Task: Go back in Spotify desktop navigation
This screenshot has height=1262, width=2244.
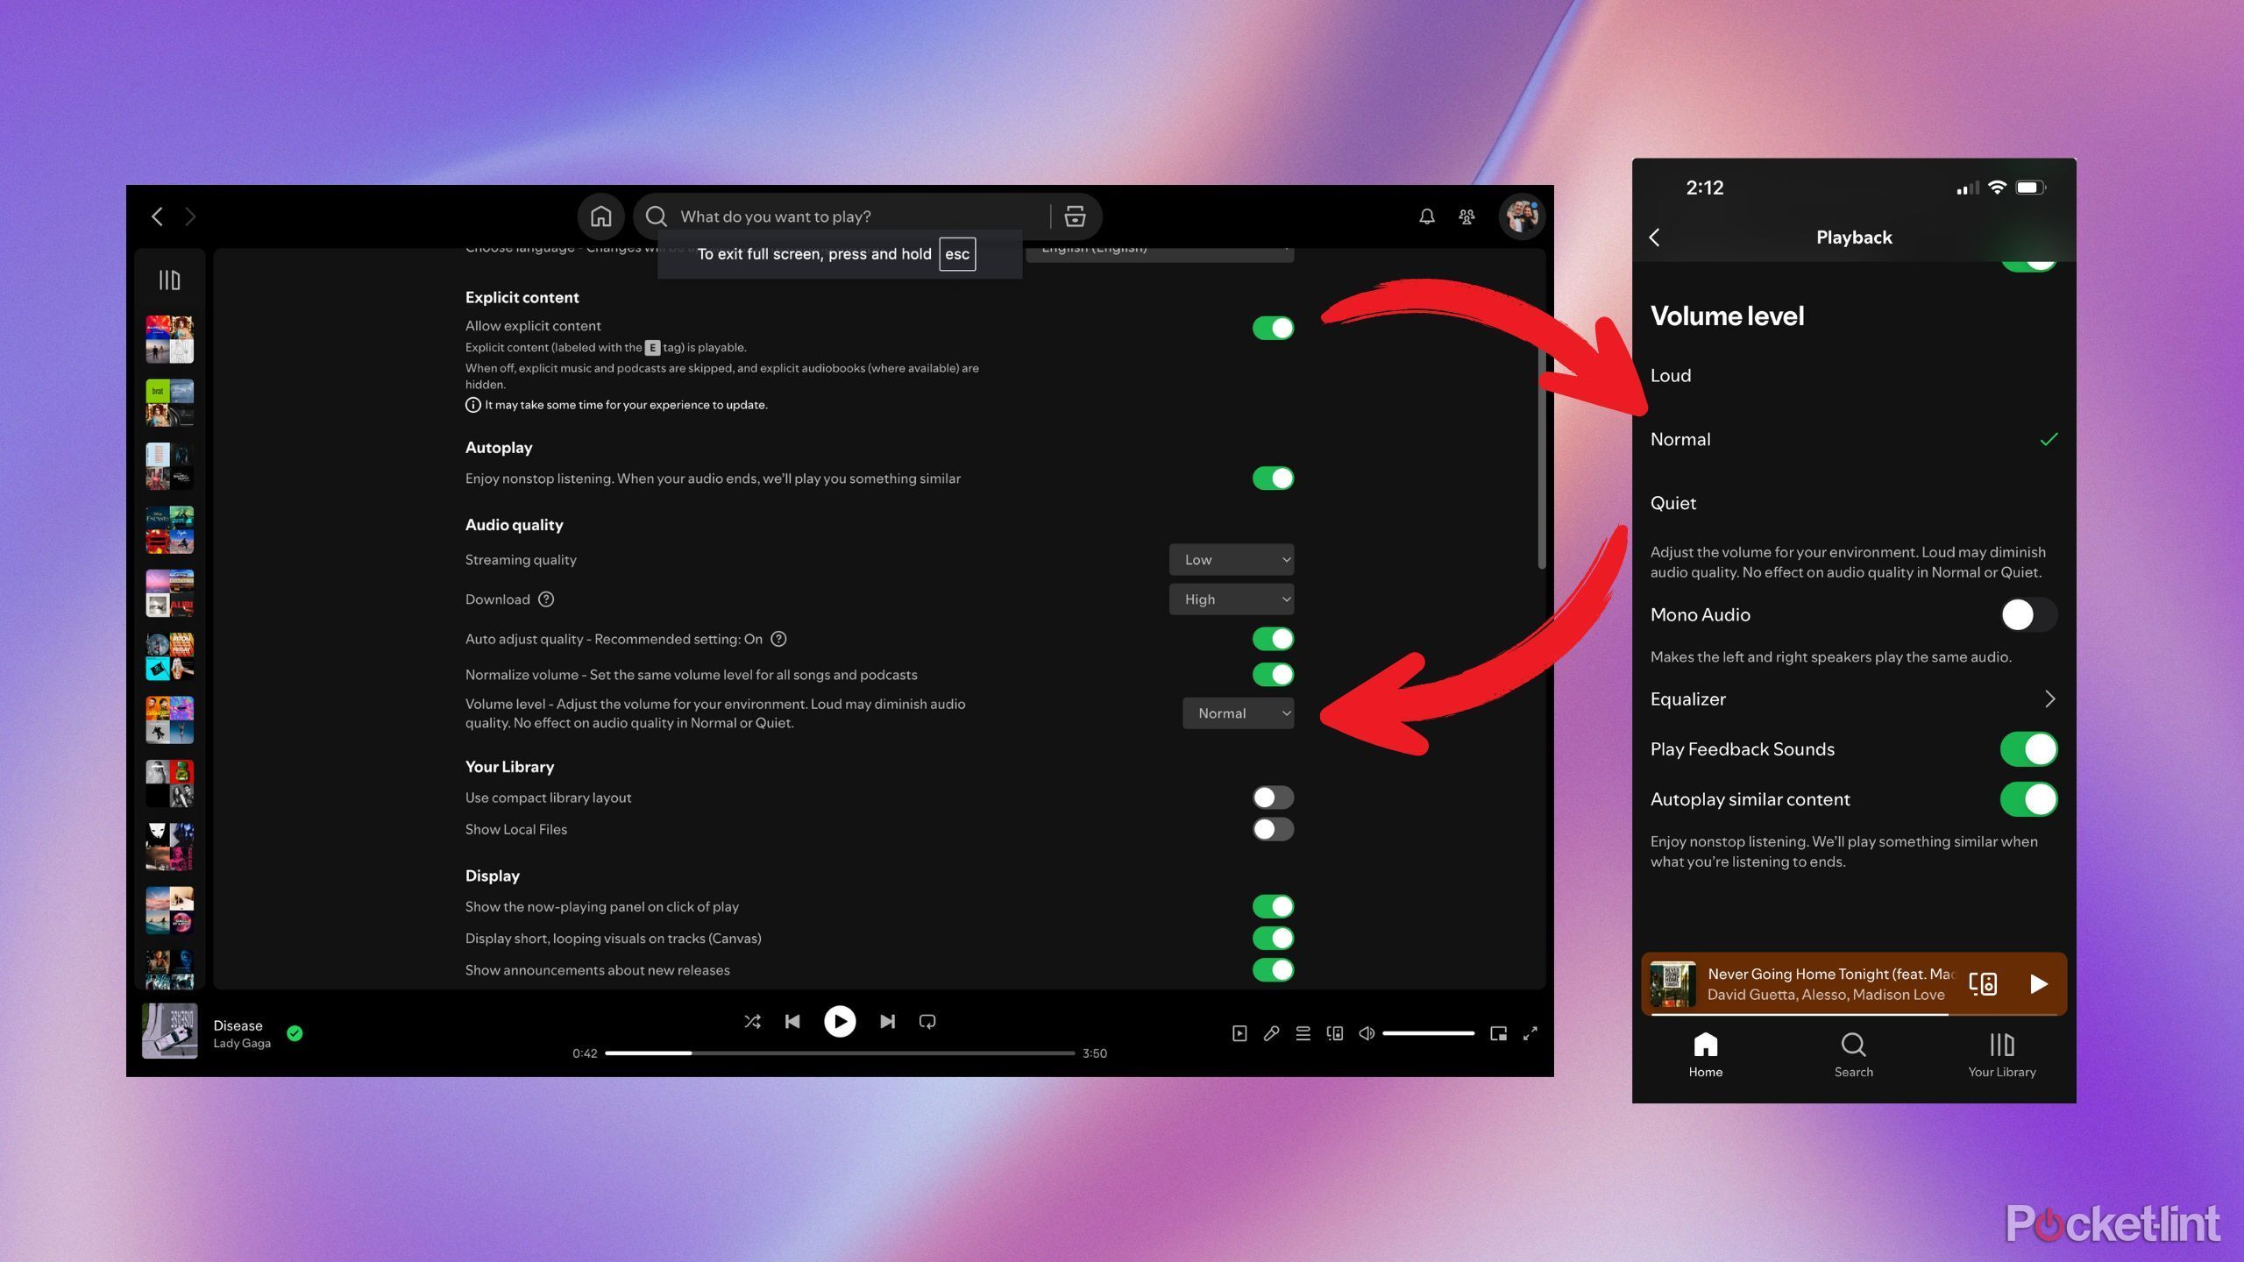Action: [157, 216]
